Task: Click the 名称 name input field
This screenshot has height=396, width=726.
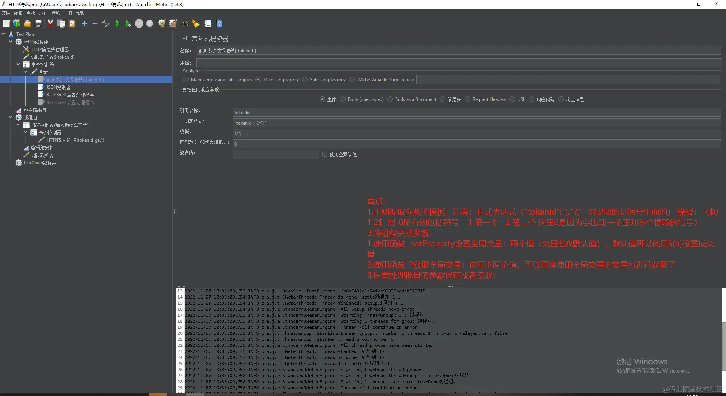Action: point(459,51)
